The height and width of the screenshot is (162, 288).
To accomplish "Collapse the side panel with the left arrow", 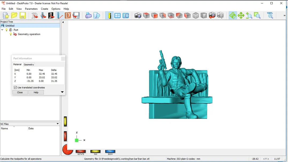I will coord(63,22).
